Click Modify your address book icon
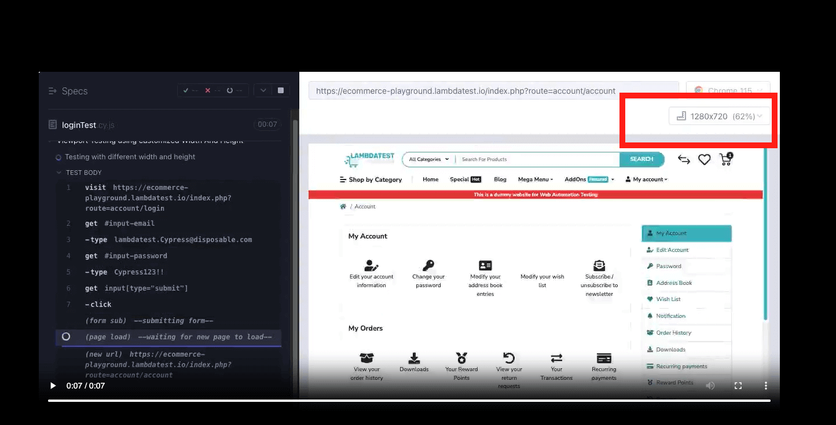The image size is (836, 425). (x=485, y=266)
